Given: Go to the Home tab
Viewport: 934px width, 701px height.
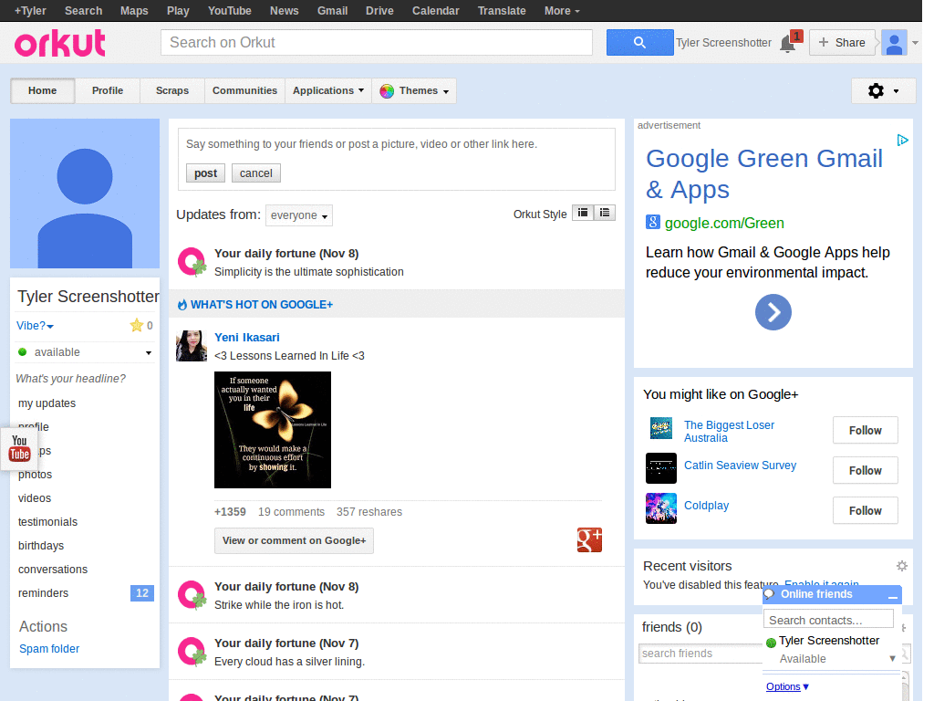Looking at the screenshot, I should (42, 90).
